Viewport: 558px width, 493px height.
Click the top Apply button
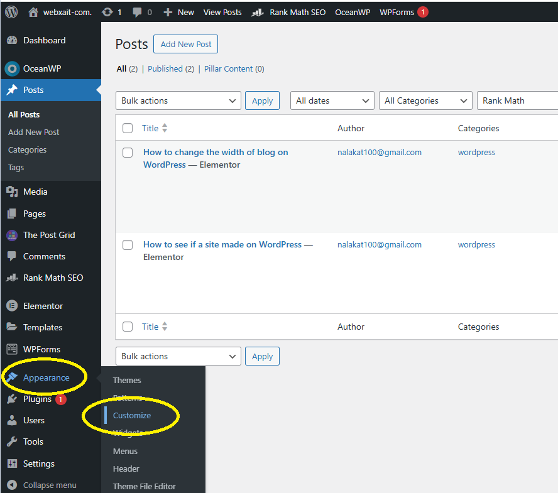(262, 100)
